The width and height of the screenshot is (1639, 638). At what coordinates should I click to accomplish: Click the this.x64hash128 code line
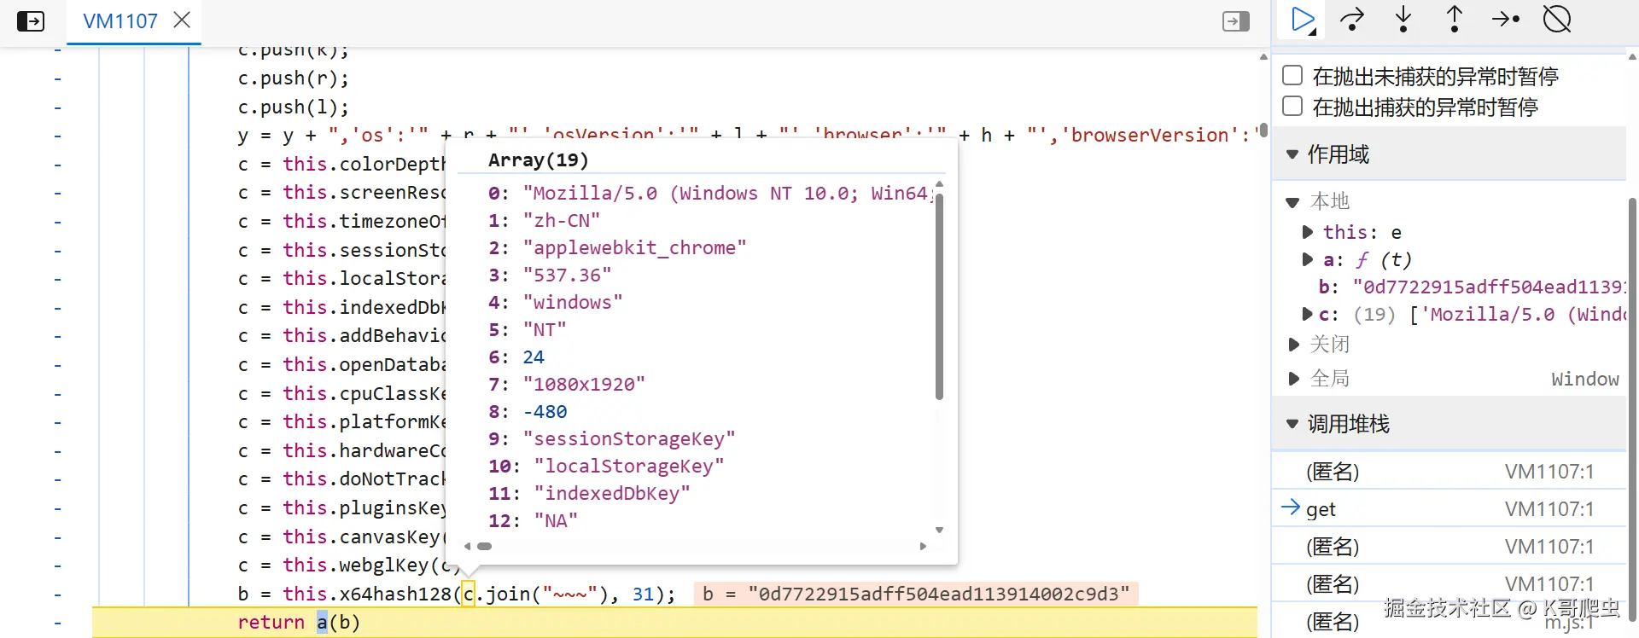click(x=457, y=594)
